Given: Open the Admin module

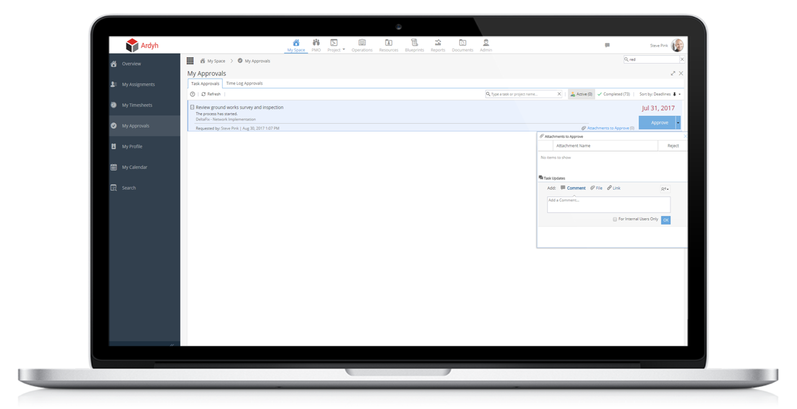Looking at the screenshot, I should (x=486, y=46).
